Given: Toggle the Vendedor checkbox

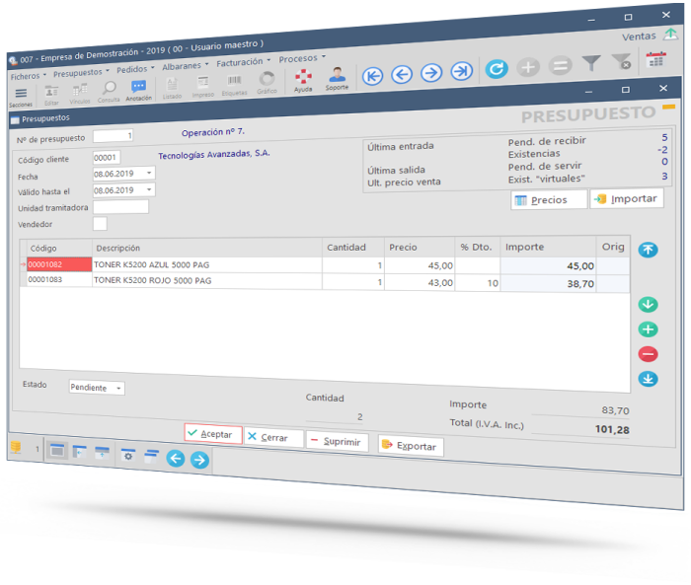Looking at the screenshot, I should point(100,224).
